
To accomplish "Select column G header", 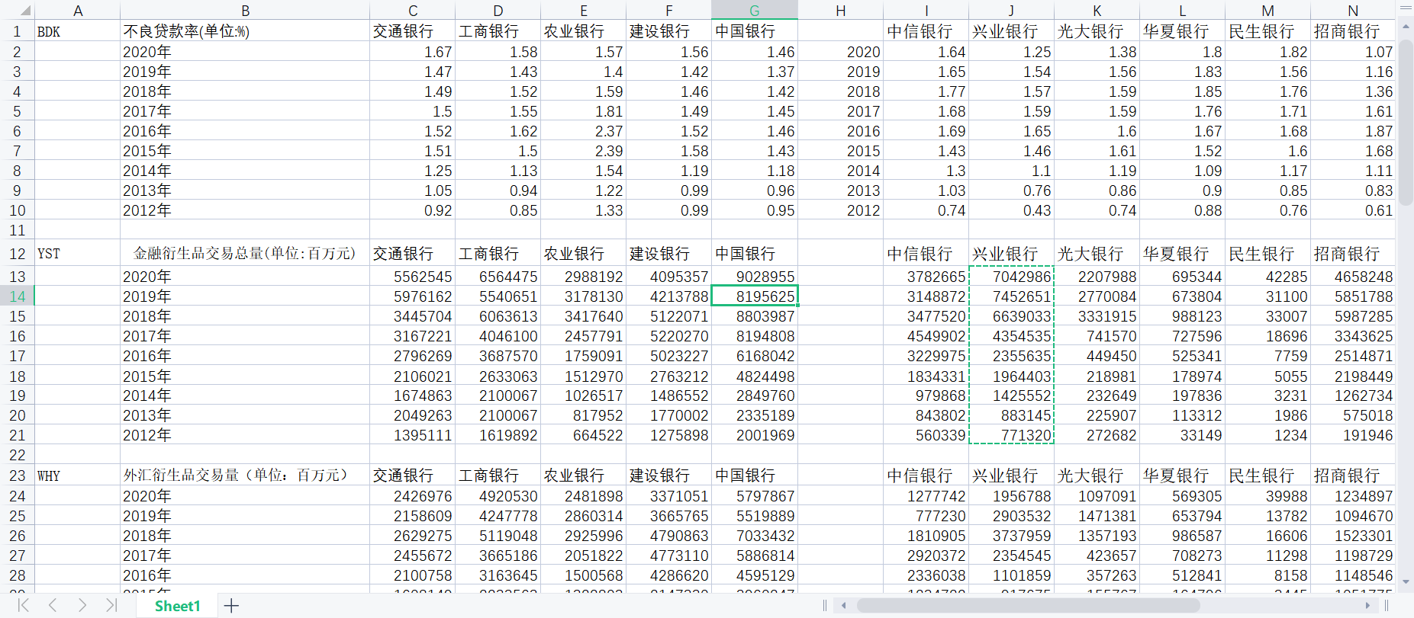I will pyautogui.click(x=755, y=10).
